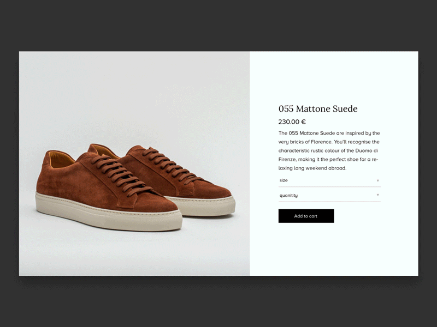
Task: Select the 055 Mattone Suede product title
Action: (317, 108)
